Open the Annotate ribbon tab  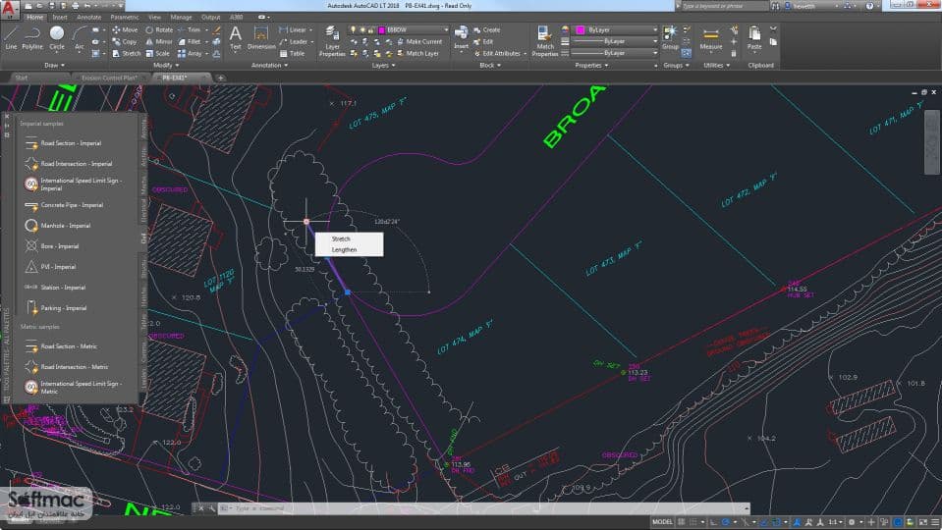pos(89,18)
